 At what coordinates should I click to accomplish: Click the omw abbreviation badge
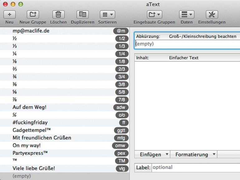[x=120, y=146]
